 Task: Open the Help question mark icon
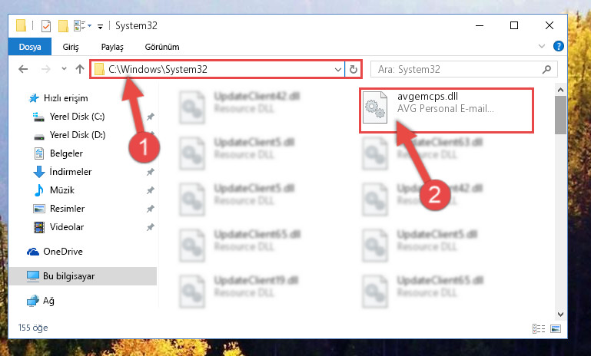(x=558, y=46)
